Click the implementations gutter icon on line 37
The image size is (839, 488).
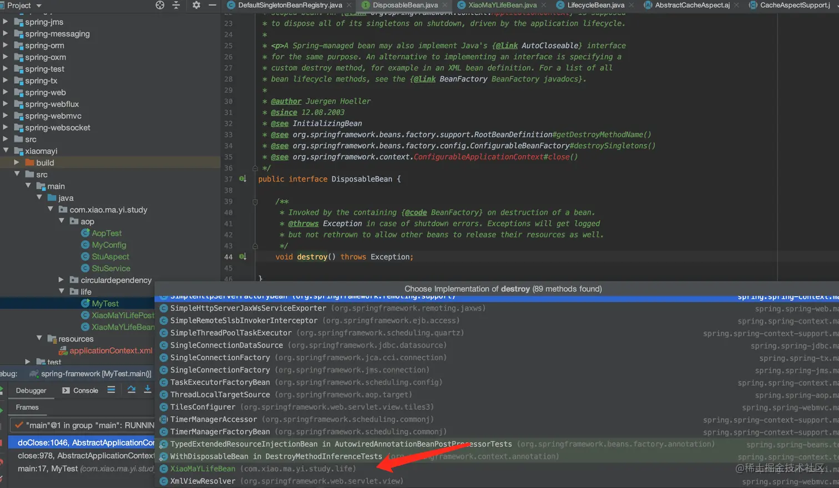coord(242,179)
